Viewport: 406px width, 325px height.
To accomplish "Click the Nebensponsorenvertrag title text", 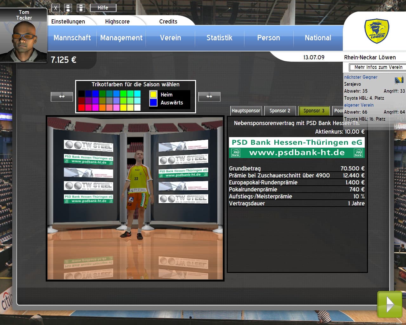I will click(x=297, y=123).
